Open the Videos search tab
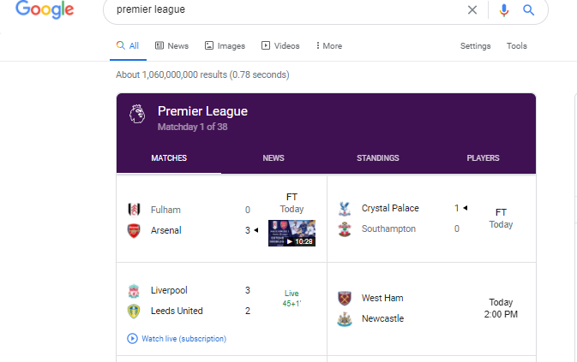Viewport: 577px width, 362px height. pos(281,46)
